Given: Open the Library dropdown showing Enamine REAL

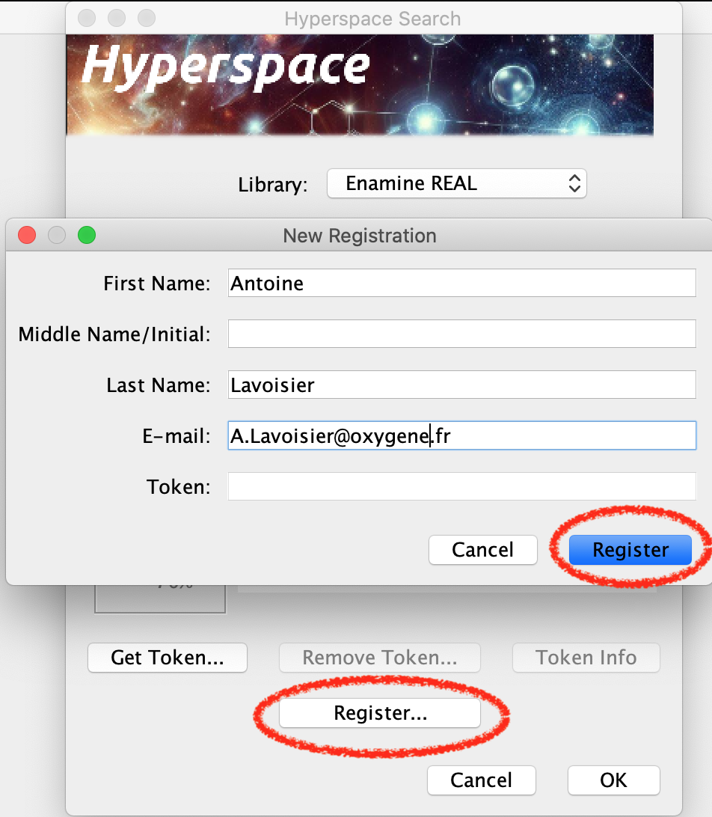Looking at the screenshot, I should coord(456,183).
